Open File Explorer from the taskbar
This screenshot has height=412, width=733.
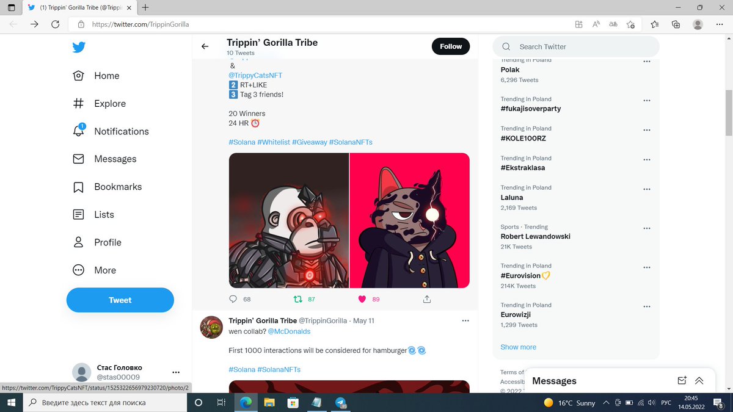point(269,403)
